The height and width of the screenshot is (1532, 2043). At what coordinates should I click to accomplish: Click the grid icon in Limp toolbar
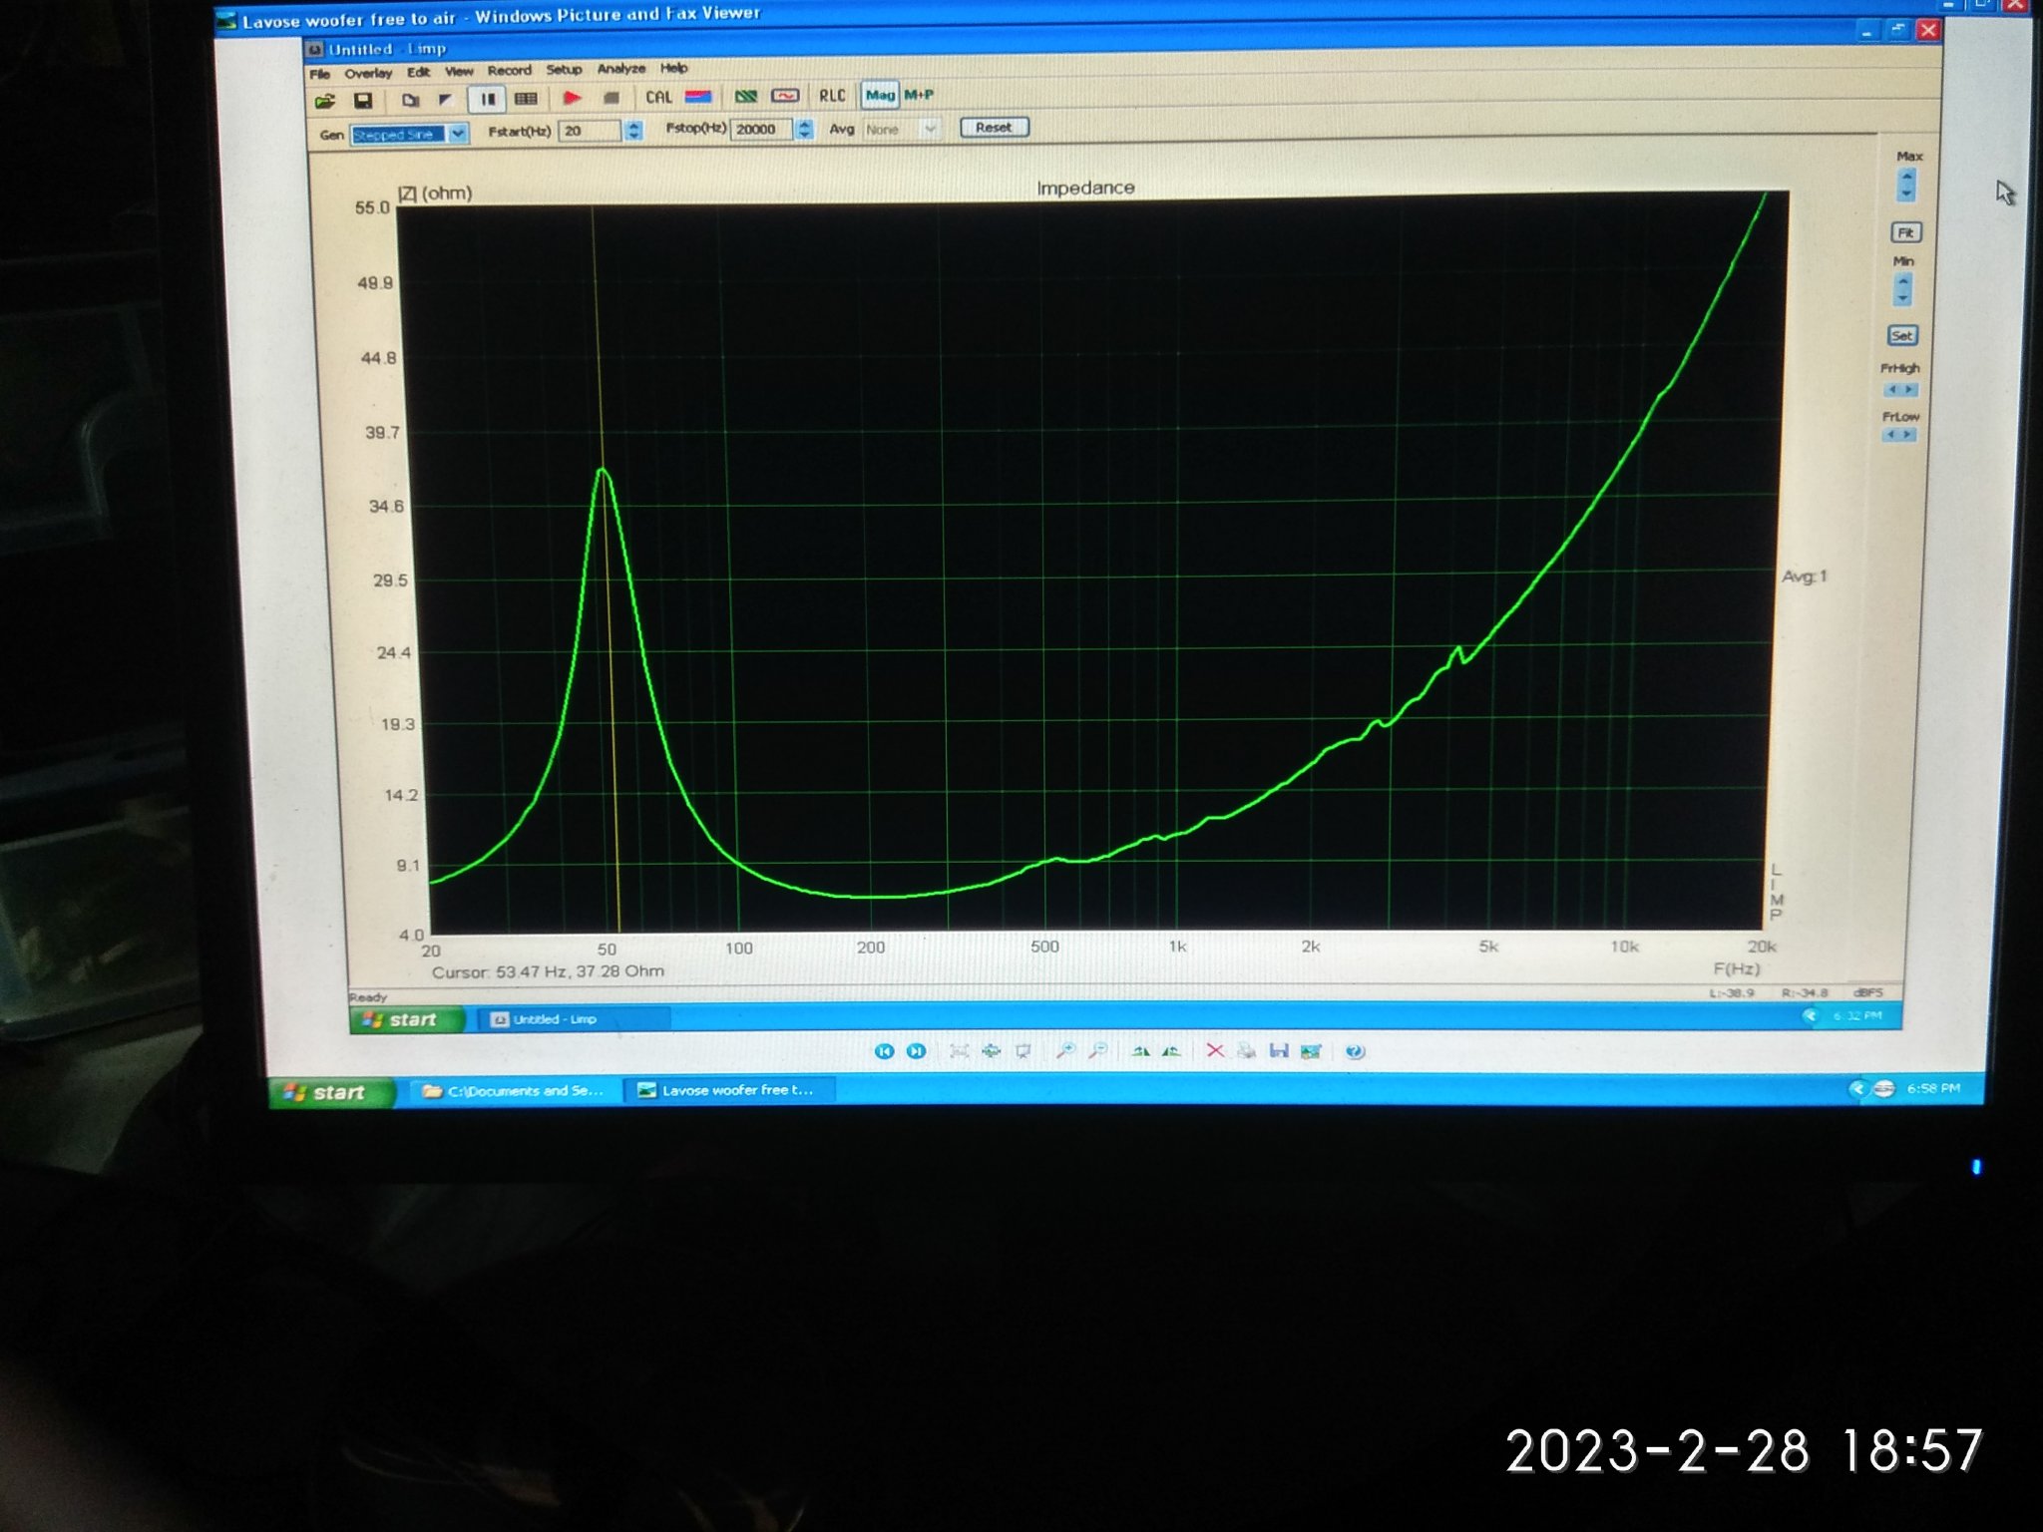click(526, 98)
